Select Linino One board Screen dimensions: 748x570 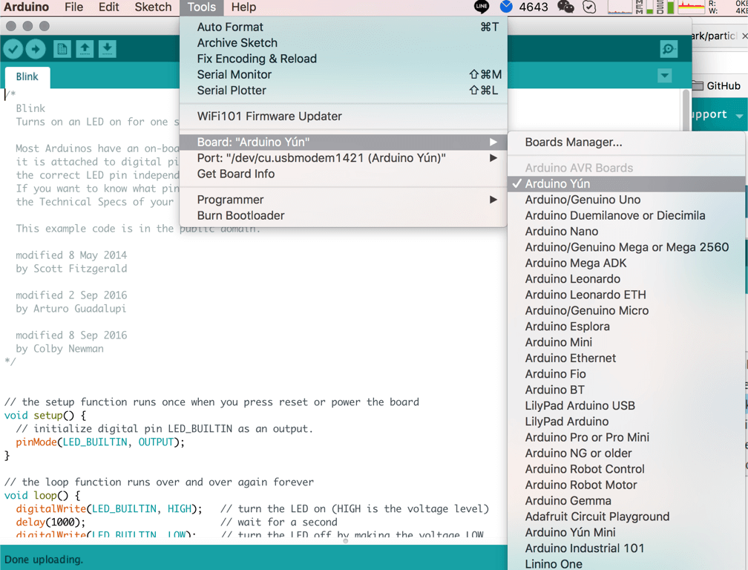tap(626, 563)
